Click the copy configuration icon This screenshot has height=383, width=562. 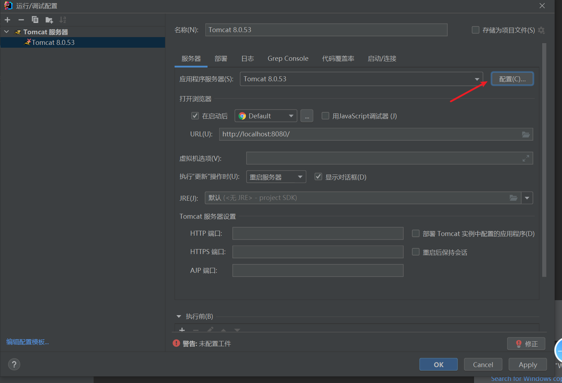35,20
